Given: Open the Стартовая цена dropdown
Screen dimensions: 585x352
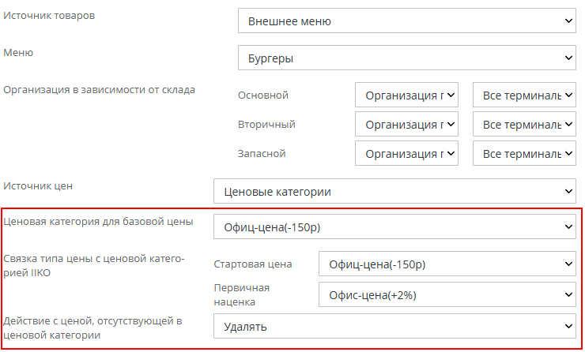Looking at the screenshot, I should (x=447, y=264).
